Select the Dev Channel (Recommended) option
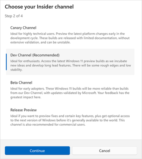Image resolution: width=142 pixels, height=159 pixels. coord(70,62)
